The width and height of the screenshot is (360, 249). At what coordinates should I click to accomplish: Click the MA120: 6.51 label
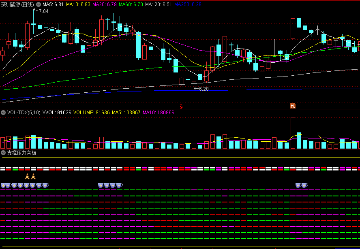pos(159,4)
